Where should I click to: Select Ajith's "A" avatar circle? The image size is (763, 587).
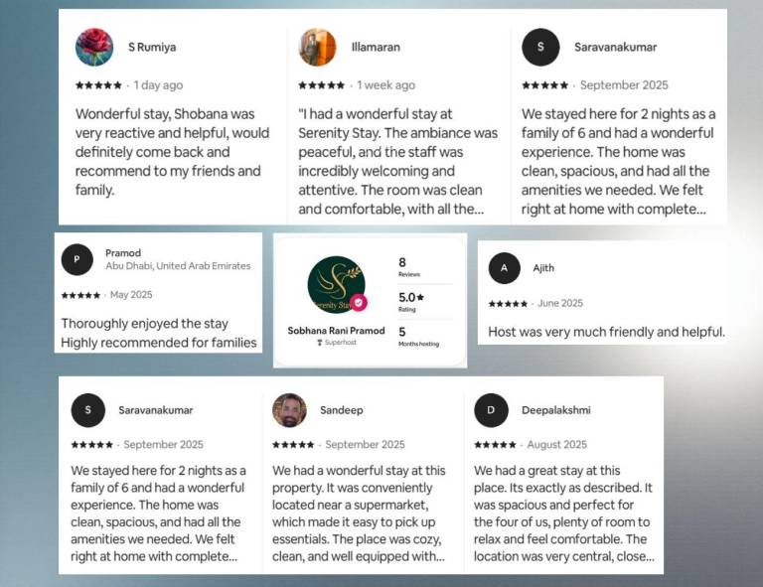[x=504, y=267]
